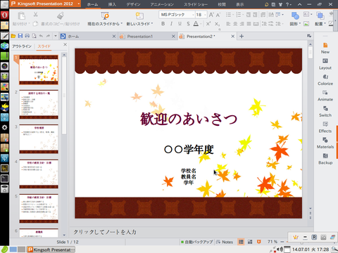This screenshot has width=338, height=253.
Task: Open the スライドショー ribbon tab
Action: pyautogui.click(x=196, y=4)
